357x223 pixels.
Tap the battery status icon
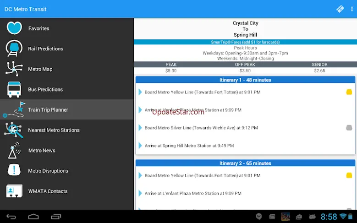click(x=350, y=217)
